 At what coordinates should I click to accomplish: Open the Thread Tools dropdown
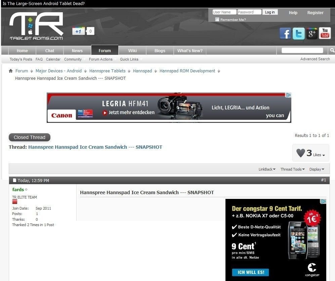click(292, 169)
